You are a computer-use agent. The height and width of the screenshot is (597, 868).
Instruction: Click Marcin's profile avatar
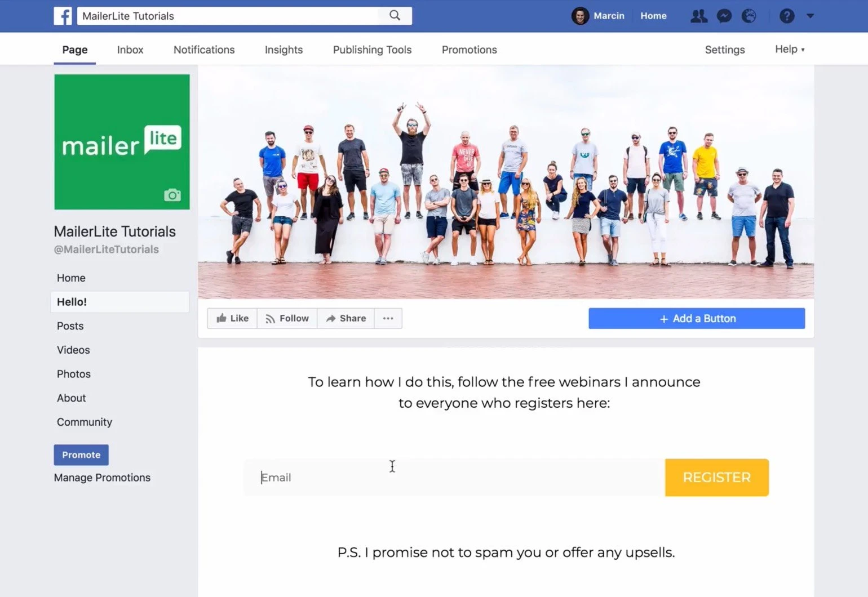pyautogui.click(x=580, y=16)
